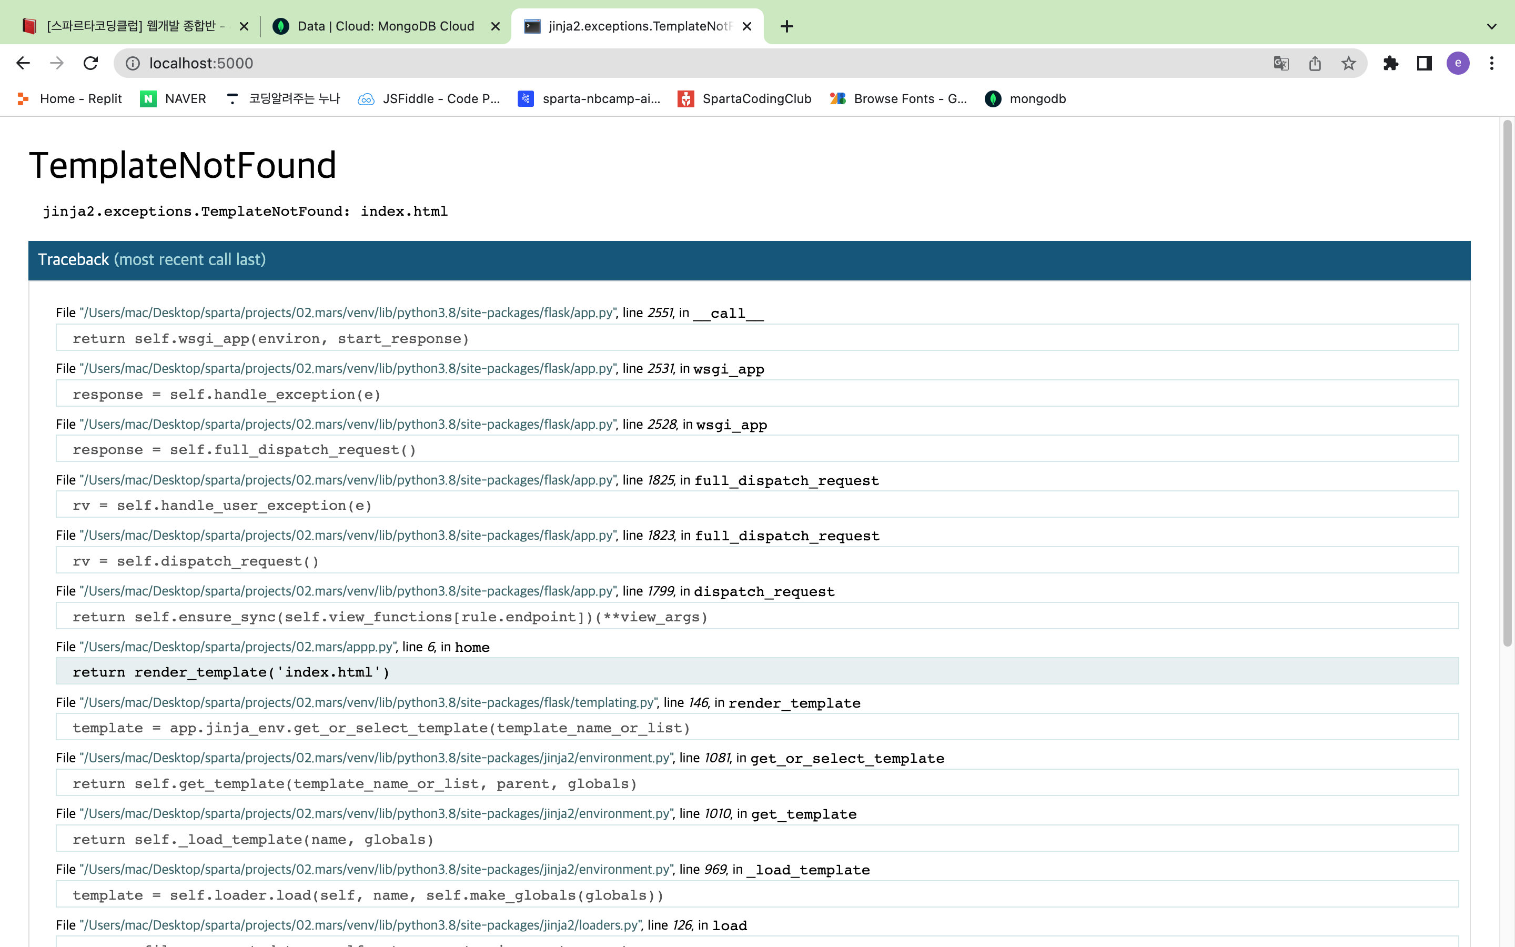Open a new tab with the plus button
This screenshot has width=1515, height=947.
pos(787,26)
